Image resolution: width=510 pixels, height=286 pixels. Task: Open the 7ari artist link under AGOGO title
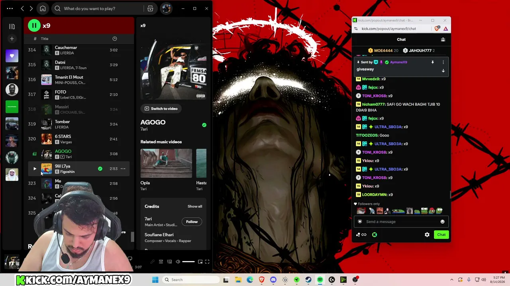click(144, 129)
